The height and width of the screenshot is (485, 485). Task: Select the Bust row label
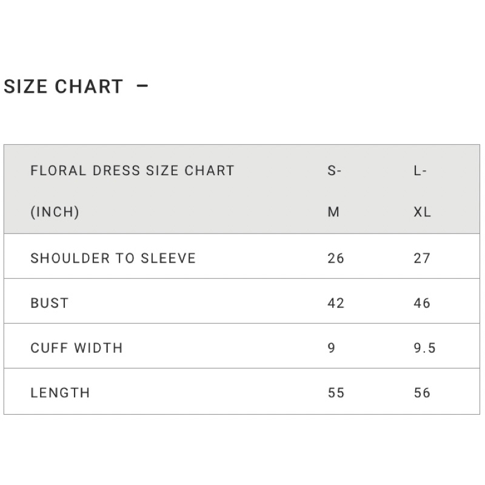(x=49, y=303)
